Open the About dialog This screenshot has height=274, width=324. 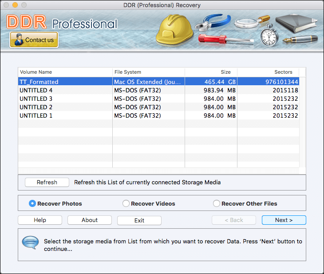[90, 220]
